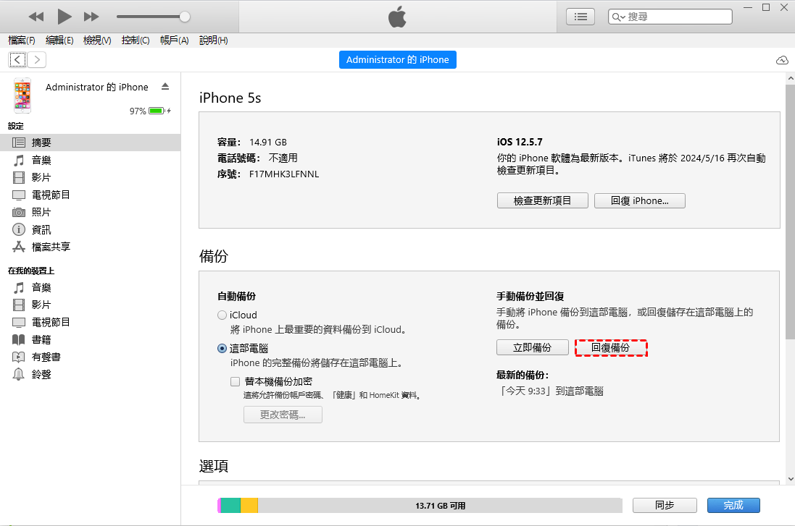Click the 回復備份 Restore Backup button
The image size is (795, 526).
(x=610, y=348)
